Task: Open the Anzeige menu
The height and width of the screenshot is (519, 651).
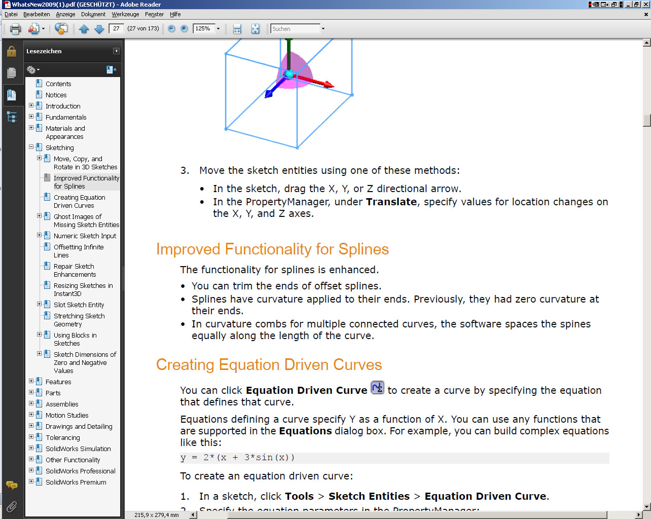Action: [x=65, y=14]
